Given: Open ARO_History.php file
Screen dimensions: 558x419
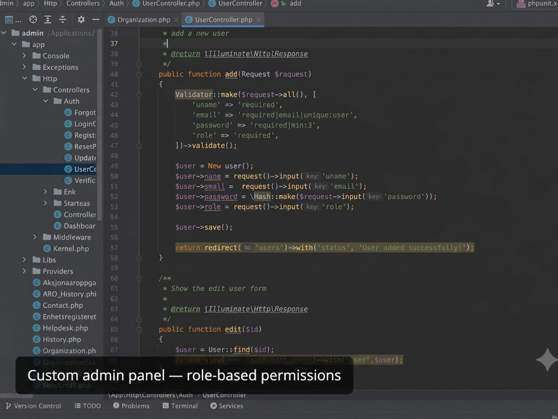Looking at the screenshot, I should pos(64,294).
